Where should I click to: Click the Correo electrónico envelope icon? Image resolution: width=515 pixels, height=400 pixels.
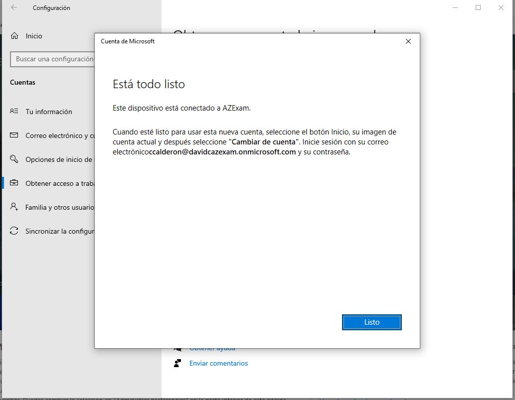click(14, 135)
